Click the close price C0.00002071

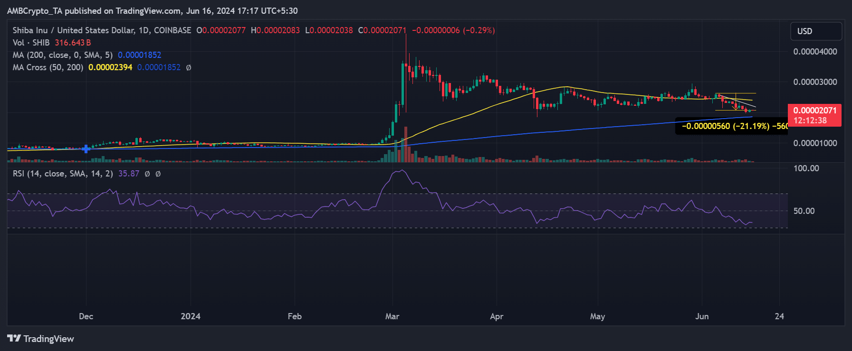click(383, 30)
